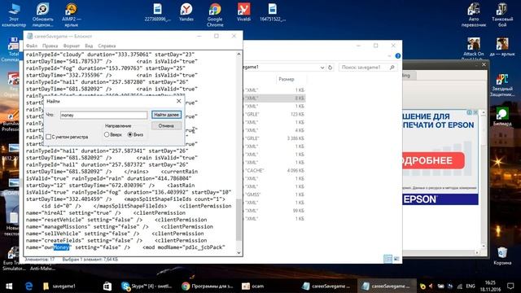The height and width of the screenshot is (293, 521).
Task: Open the Звездный Защитник desktop shortcut
Action: [502, 85]
